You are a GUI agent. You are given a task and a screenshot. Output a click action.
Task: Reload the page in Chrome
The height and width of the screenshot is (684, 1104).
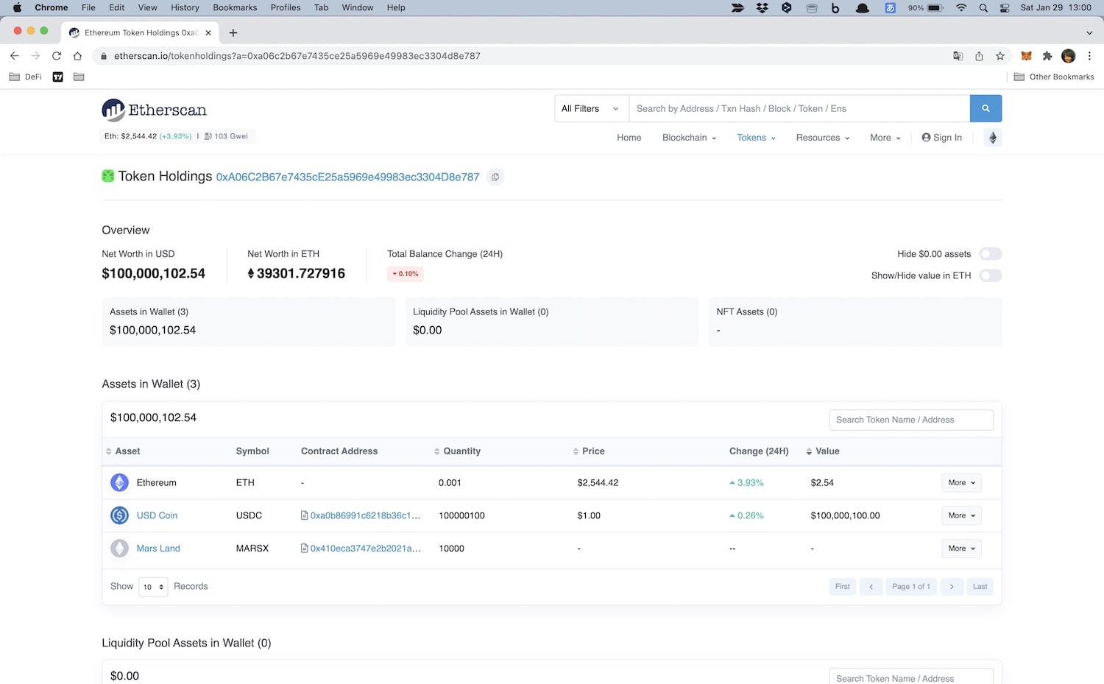coord(56,56)
